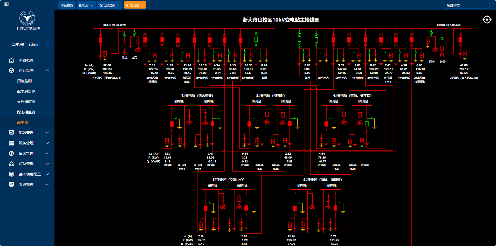Viewport: 496px width, 246px height.
Task: Click the 变压器 TM1 label
Action: tap(182, 167)
